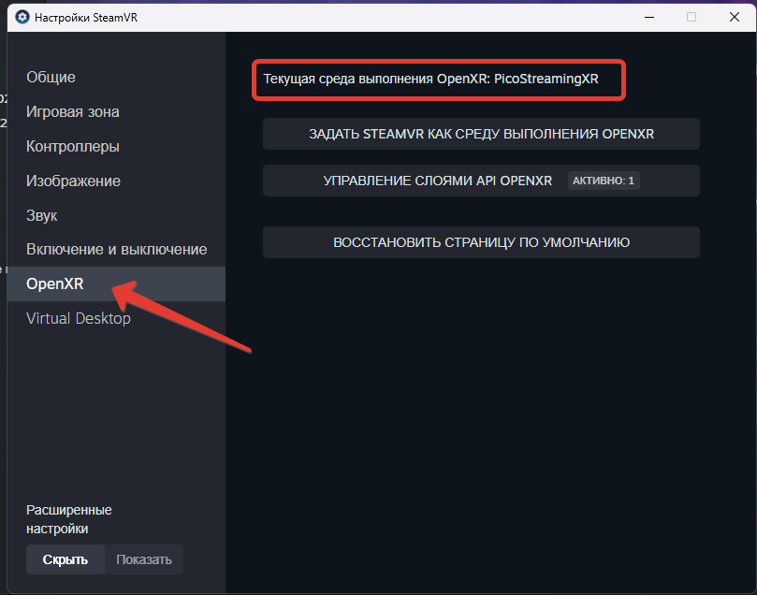
Task: Click the АКТИВНО: 1 badge
Action: [604, 181]
